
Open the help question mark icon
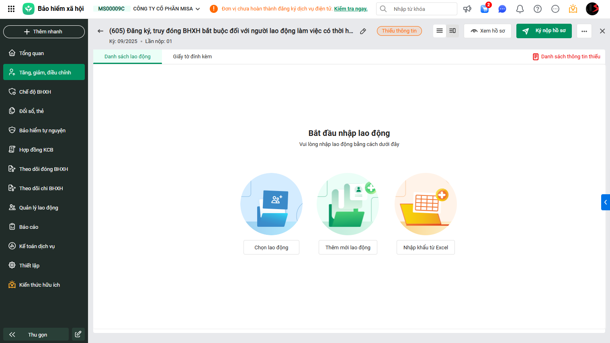[538, 9]
